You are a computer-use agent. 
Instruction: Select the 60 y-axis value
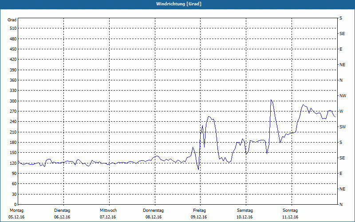click(x=14, y=183)
